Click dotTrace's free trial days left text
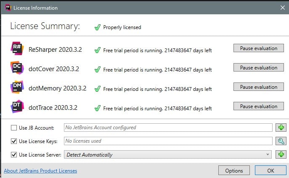The image size is (289, 178). [x=157, y=109]
